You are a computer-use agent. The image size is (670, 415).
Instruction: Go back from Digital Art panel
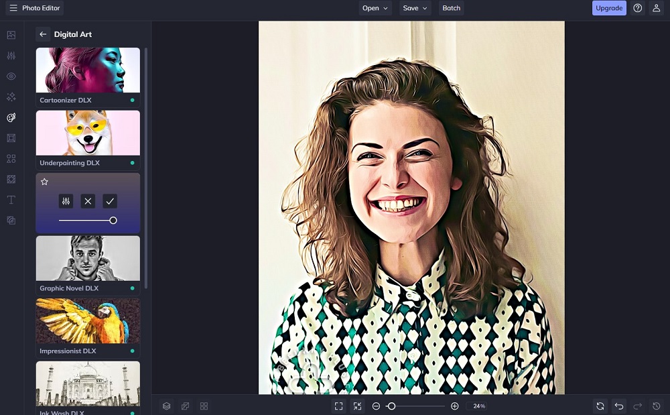click(43, 34)
